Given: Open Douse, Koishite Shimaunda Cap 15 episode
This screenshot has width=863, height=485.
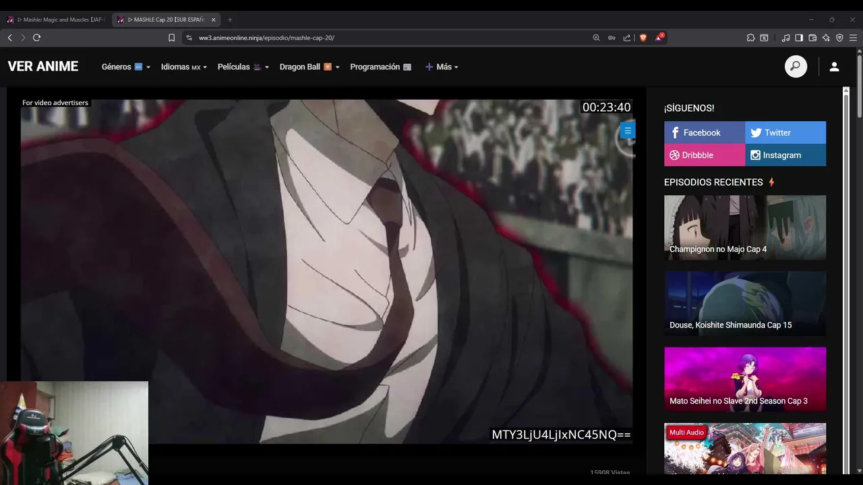Looking at the screenshot, I should [745, 304].
